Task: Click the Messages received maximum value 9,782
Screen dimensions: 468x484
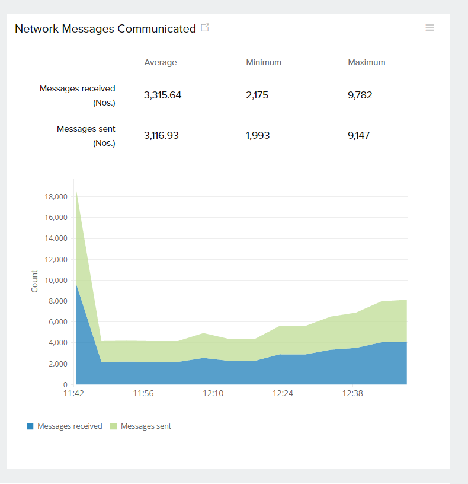Action: click(360, 95)
